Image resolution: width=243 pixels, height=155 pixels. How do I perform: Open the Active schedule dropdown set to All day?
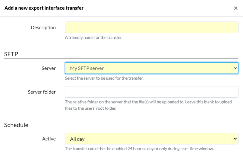point(152,139)
